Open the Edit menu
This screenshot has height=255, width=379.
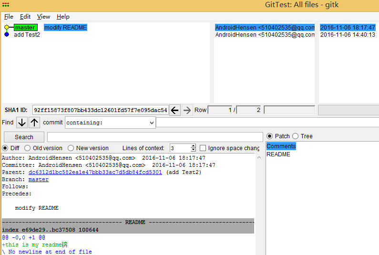pos(25,17)
